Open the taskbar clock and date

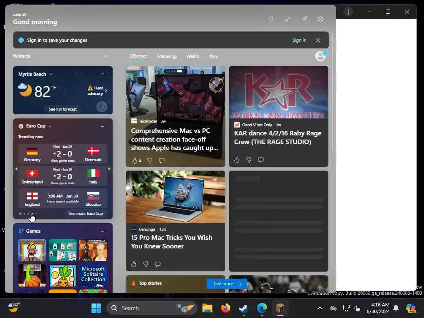click(x=378, y=308)
